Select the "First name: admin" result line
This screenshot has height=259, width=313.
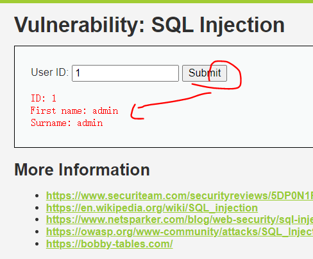(x=74, y=111)
